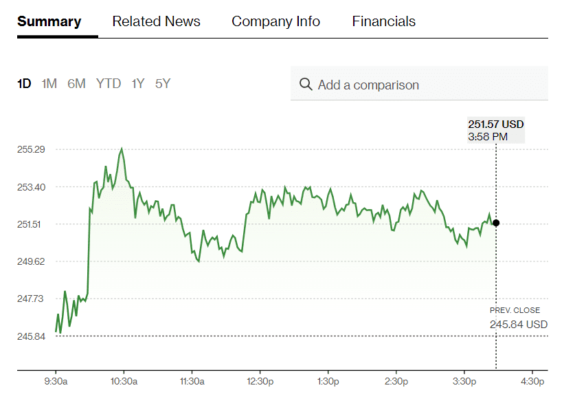Click the magnifying glass search icon
This screenshot has height=401, width=586.
pyautogui.click(x=306, y=84)
